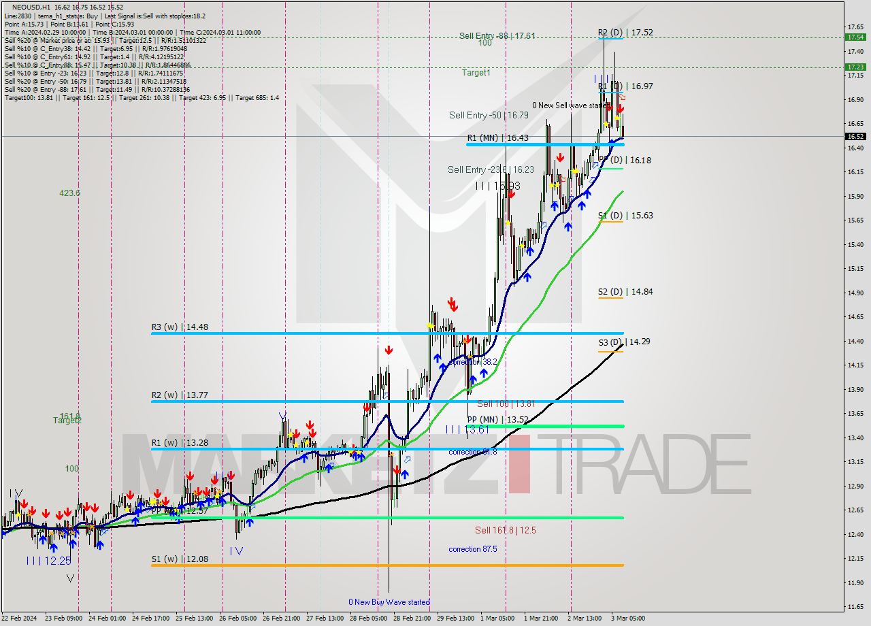Click the 'I I I 13.61' wave label
The height and width of the screenshot is (626, 871).
point(467,429)
